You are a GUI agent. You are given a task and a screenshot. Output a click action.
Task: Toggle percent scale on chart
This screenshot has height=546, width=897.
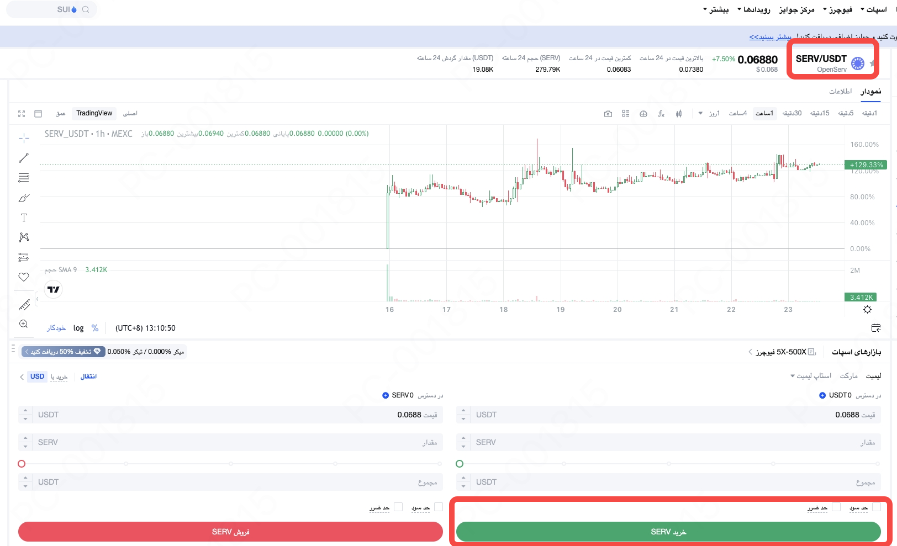95,328
